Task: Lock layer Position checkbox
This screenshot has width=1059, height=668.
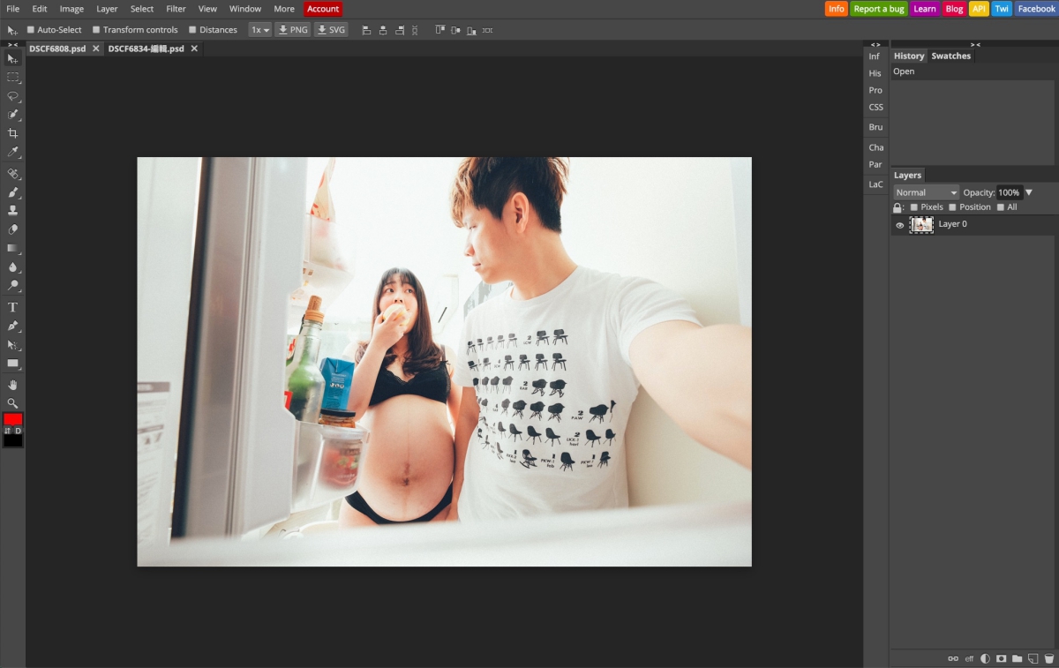Action: [952, 207]
